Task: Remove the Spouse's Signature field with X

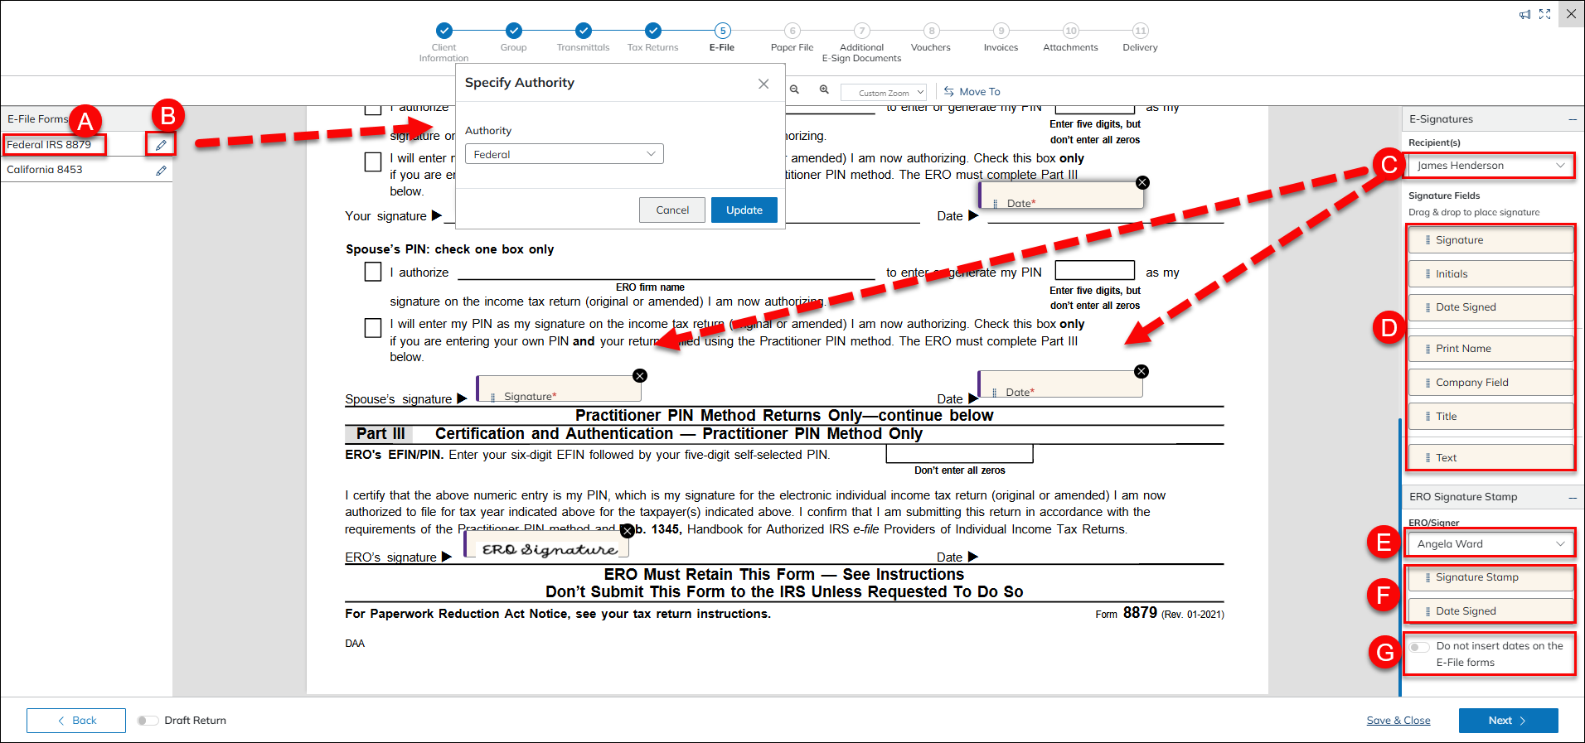Action: click(x=640, y=376)
